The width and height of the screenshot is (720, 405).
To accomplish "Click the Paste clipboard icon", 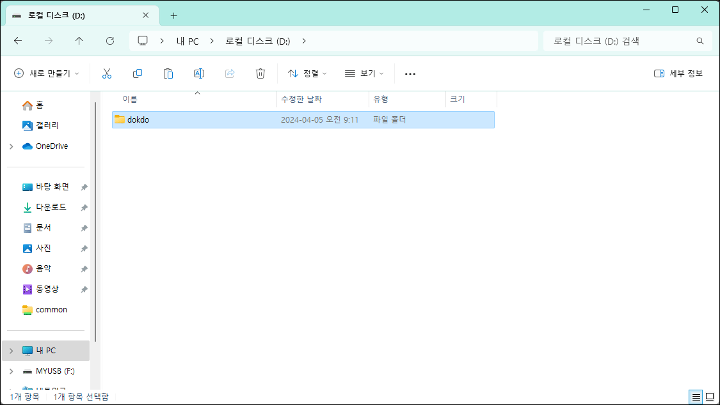I will coord(168,73).
